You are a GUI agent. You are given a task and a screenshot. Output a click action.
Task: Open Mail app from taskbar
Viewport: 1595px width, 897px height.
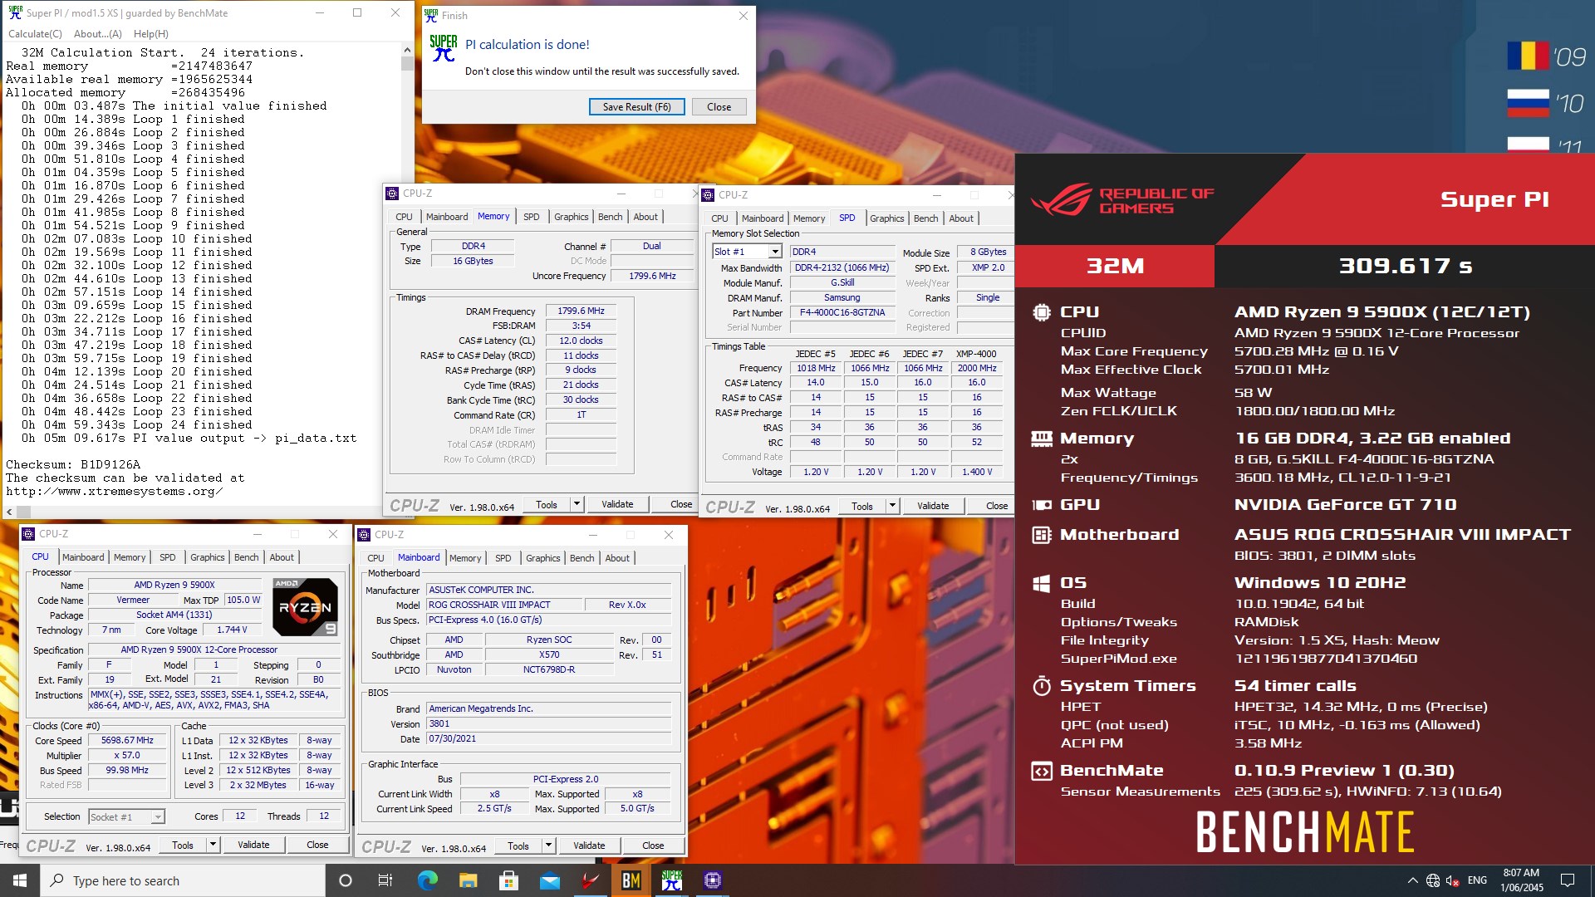pyautogui.click(x=549, y=880)
